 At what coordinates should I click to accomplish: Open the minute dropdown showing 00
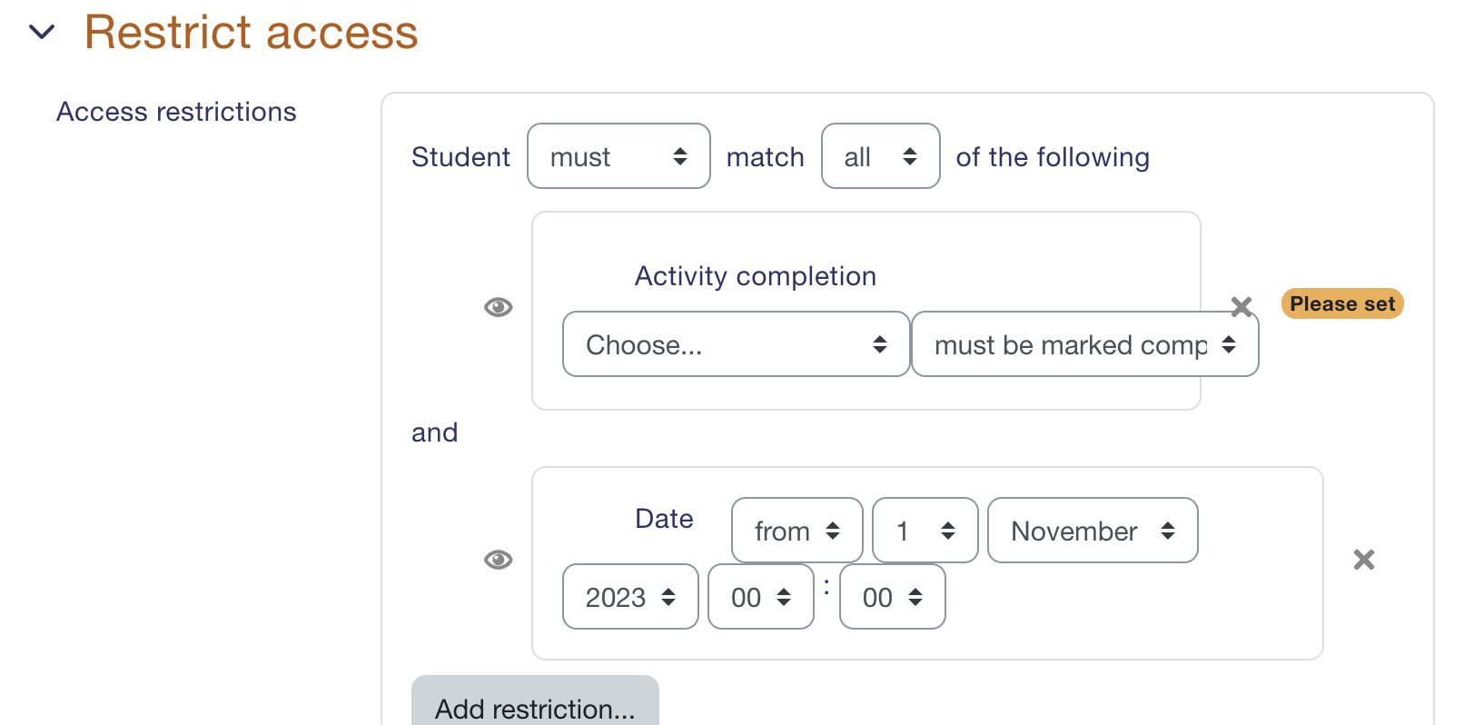pos(893,597)
